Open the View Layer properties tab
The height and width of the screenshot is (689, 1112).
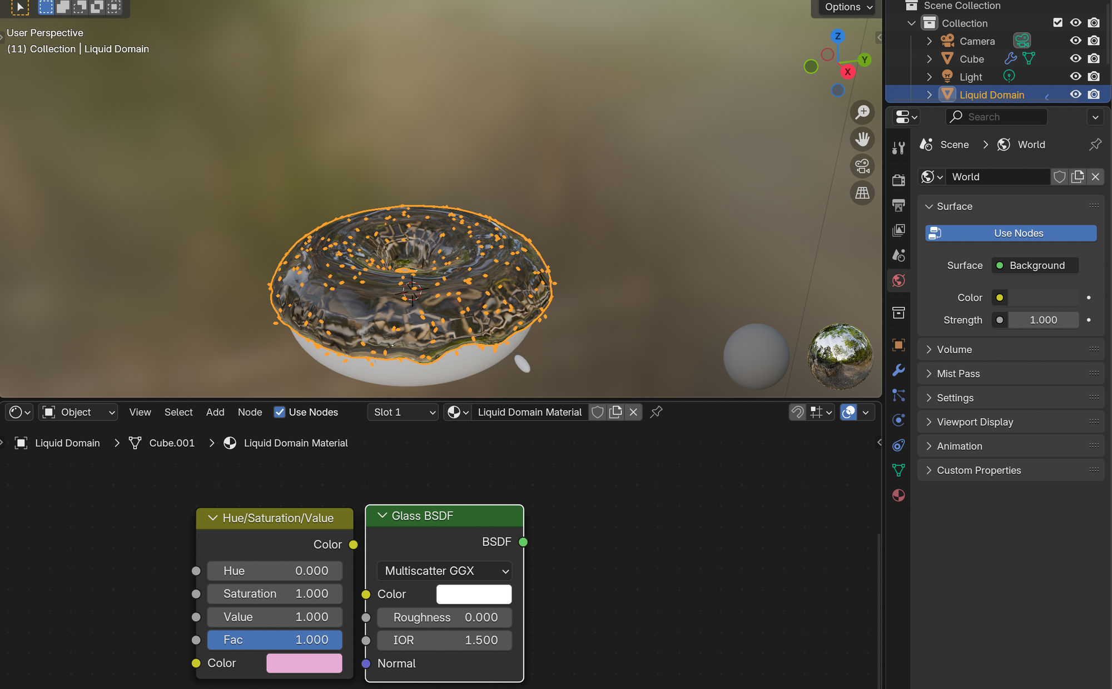898,230
